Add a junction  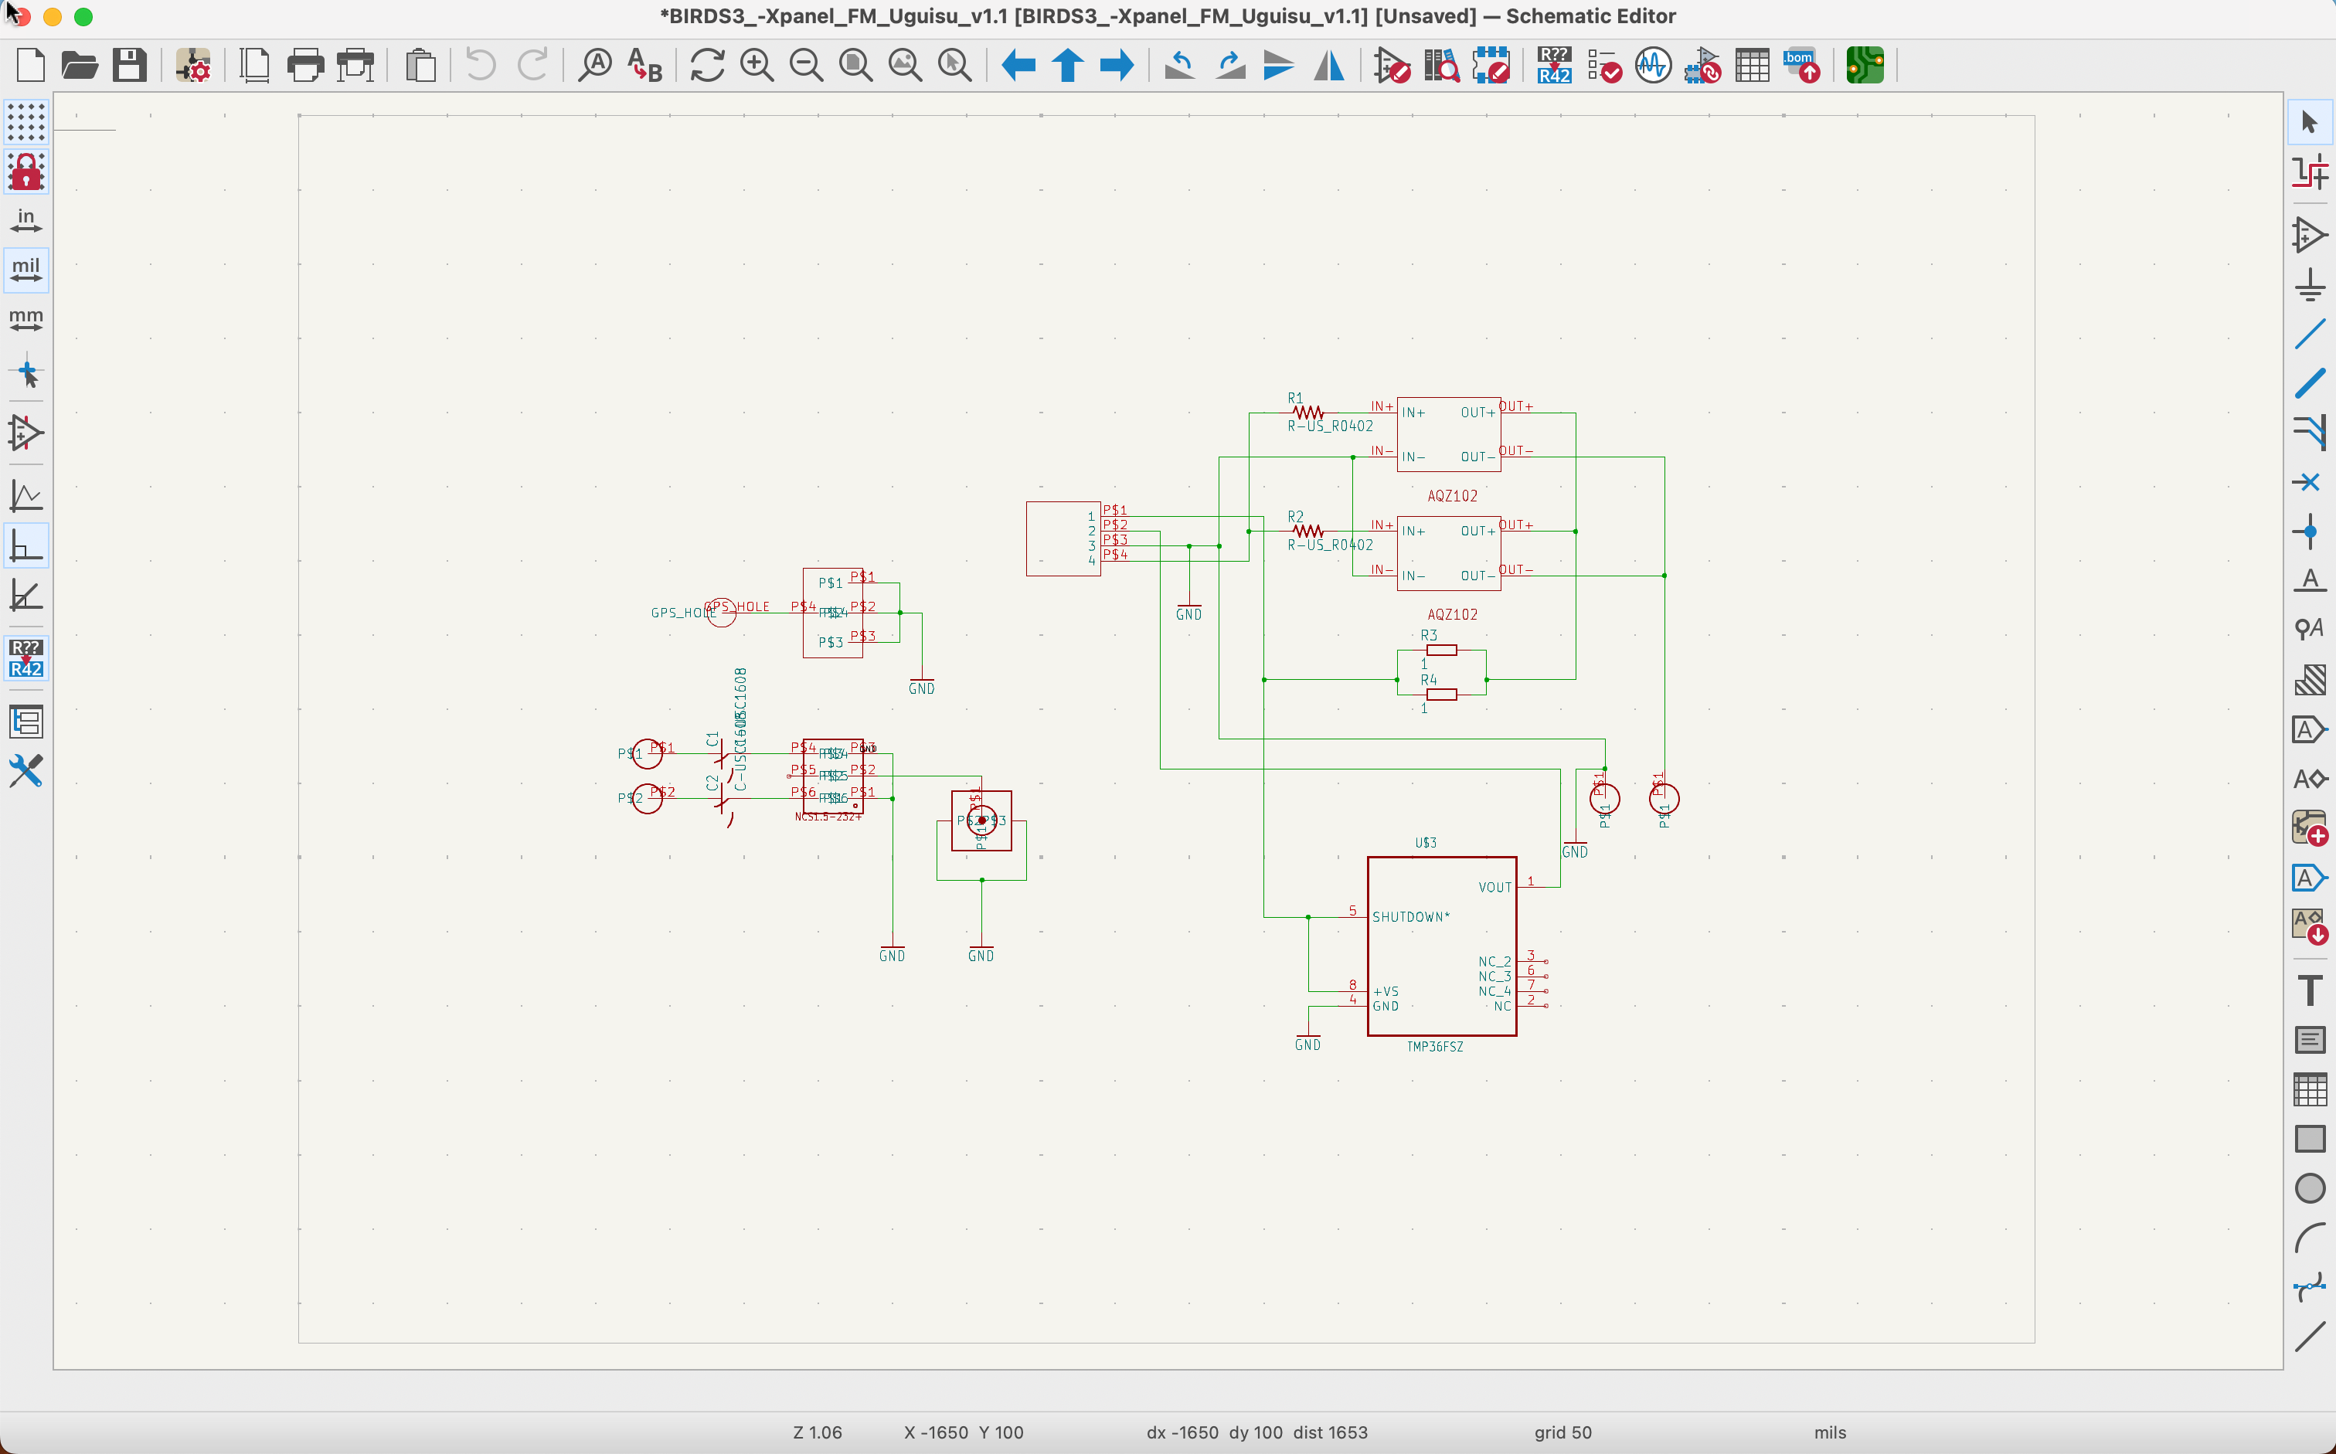2310,531
